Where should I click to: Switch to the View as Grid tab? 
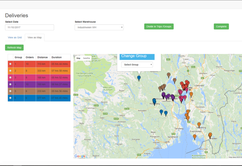pos(15,38)
